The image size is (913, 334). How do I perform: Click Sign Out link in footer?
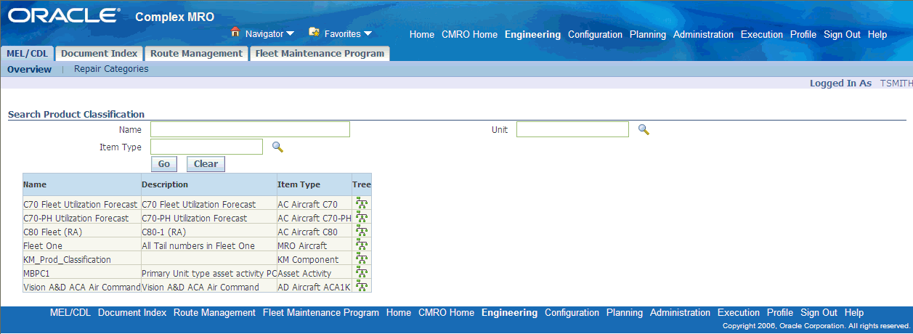click(x=819, y=313)
